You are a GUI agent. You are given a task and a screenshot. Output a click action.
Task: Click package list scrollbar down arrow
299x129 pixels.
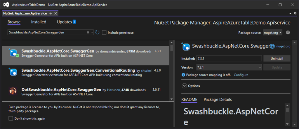click(x=171, y=99)
